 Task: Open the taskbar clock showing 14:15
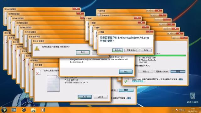tap(193, 110)
